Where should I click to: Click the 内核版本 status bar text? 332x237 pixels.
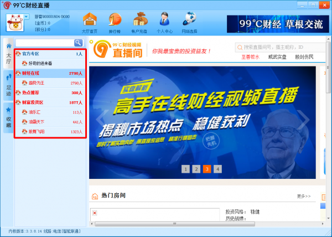pyautogui.click(x=45, y=231)
